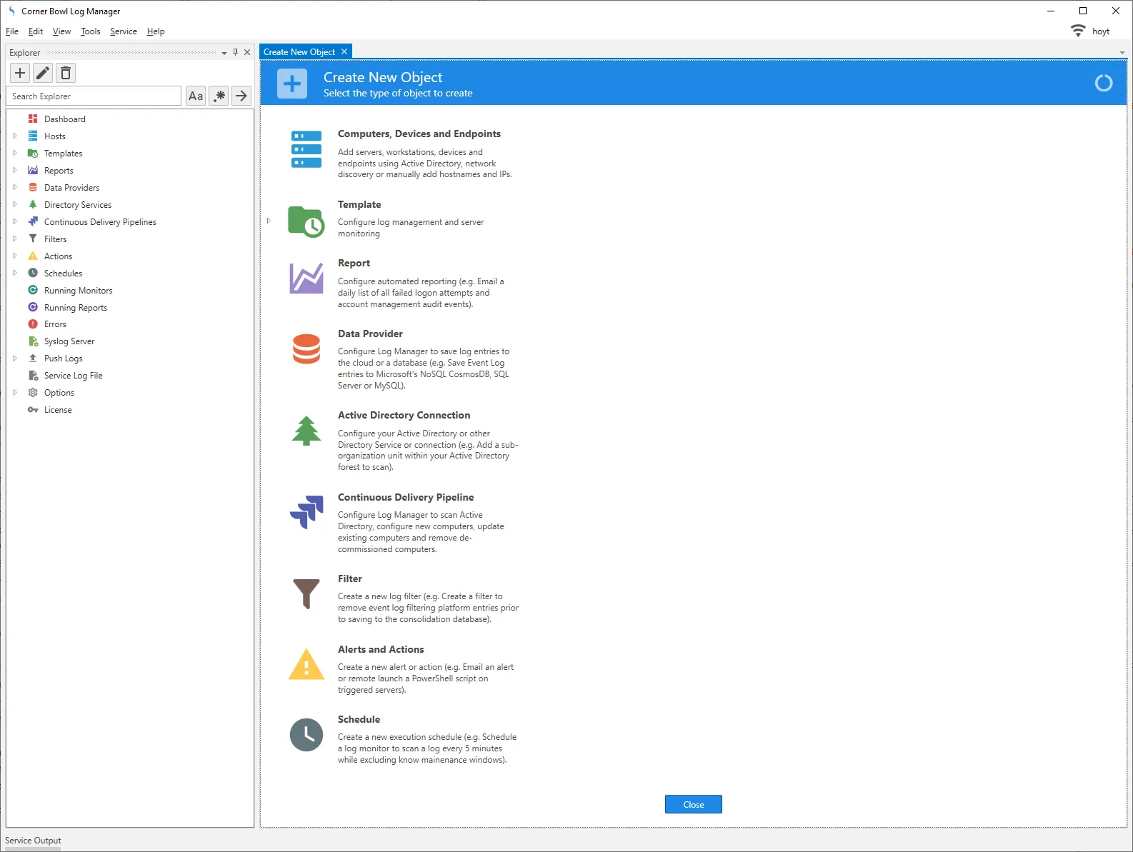This screenshot has height=852, width=1133.
Task: Choose the Active Directory Connection tree icon
Action: tap(306, 431)
